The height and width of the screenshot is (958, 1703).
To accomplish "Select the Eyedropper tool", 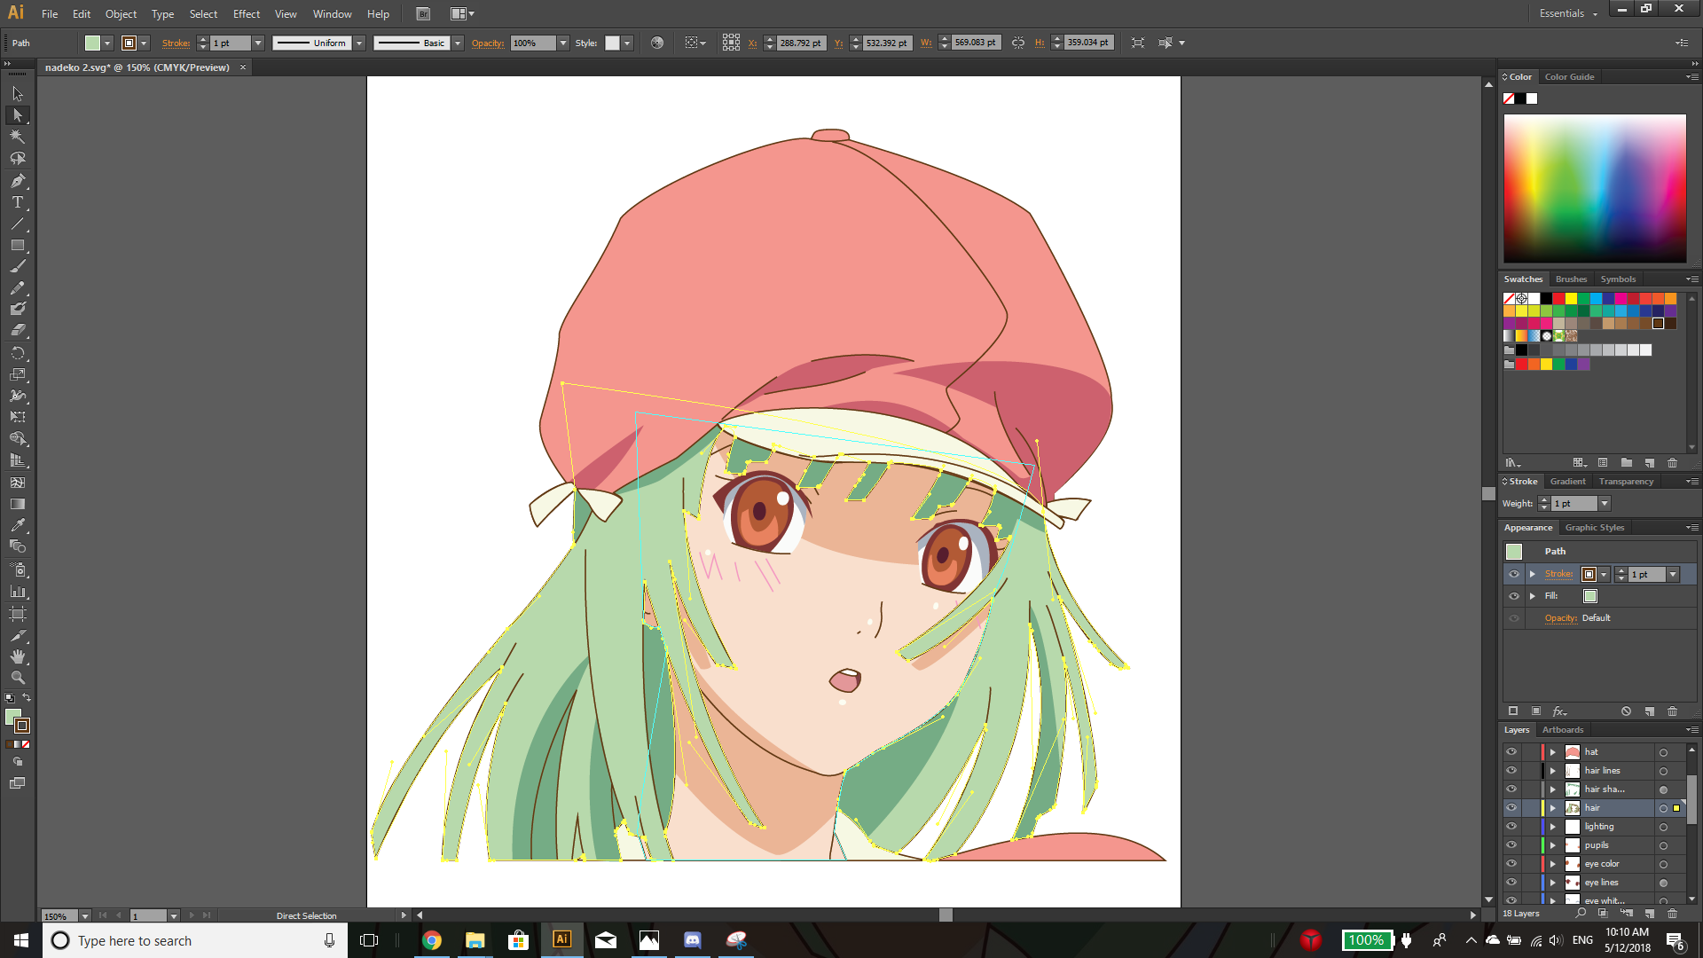I will click(17, 525).
